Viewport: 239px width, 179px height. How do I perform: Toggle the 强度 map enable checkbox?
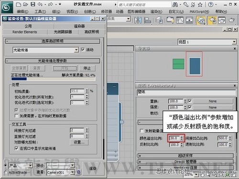pos(190,107)
